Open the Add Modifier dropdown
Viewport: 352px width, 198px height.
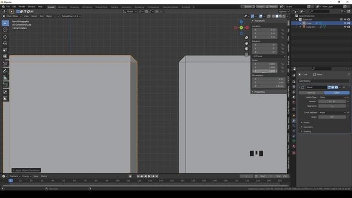(x=324, y=81)
